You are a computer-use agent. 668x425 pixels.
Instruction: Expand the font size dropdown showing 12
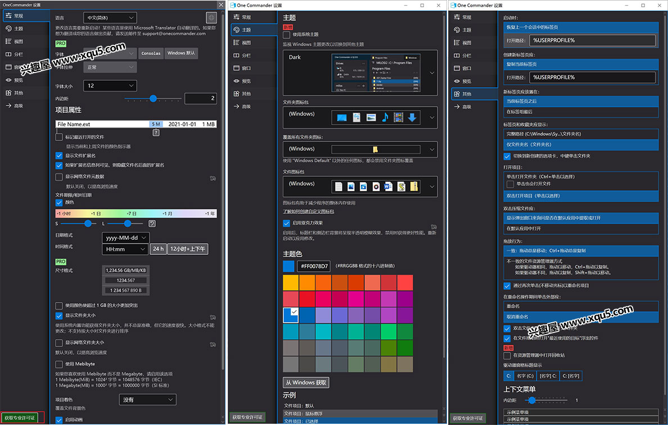tap(110, 85)
